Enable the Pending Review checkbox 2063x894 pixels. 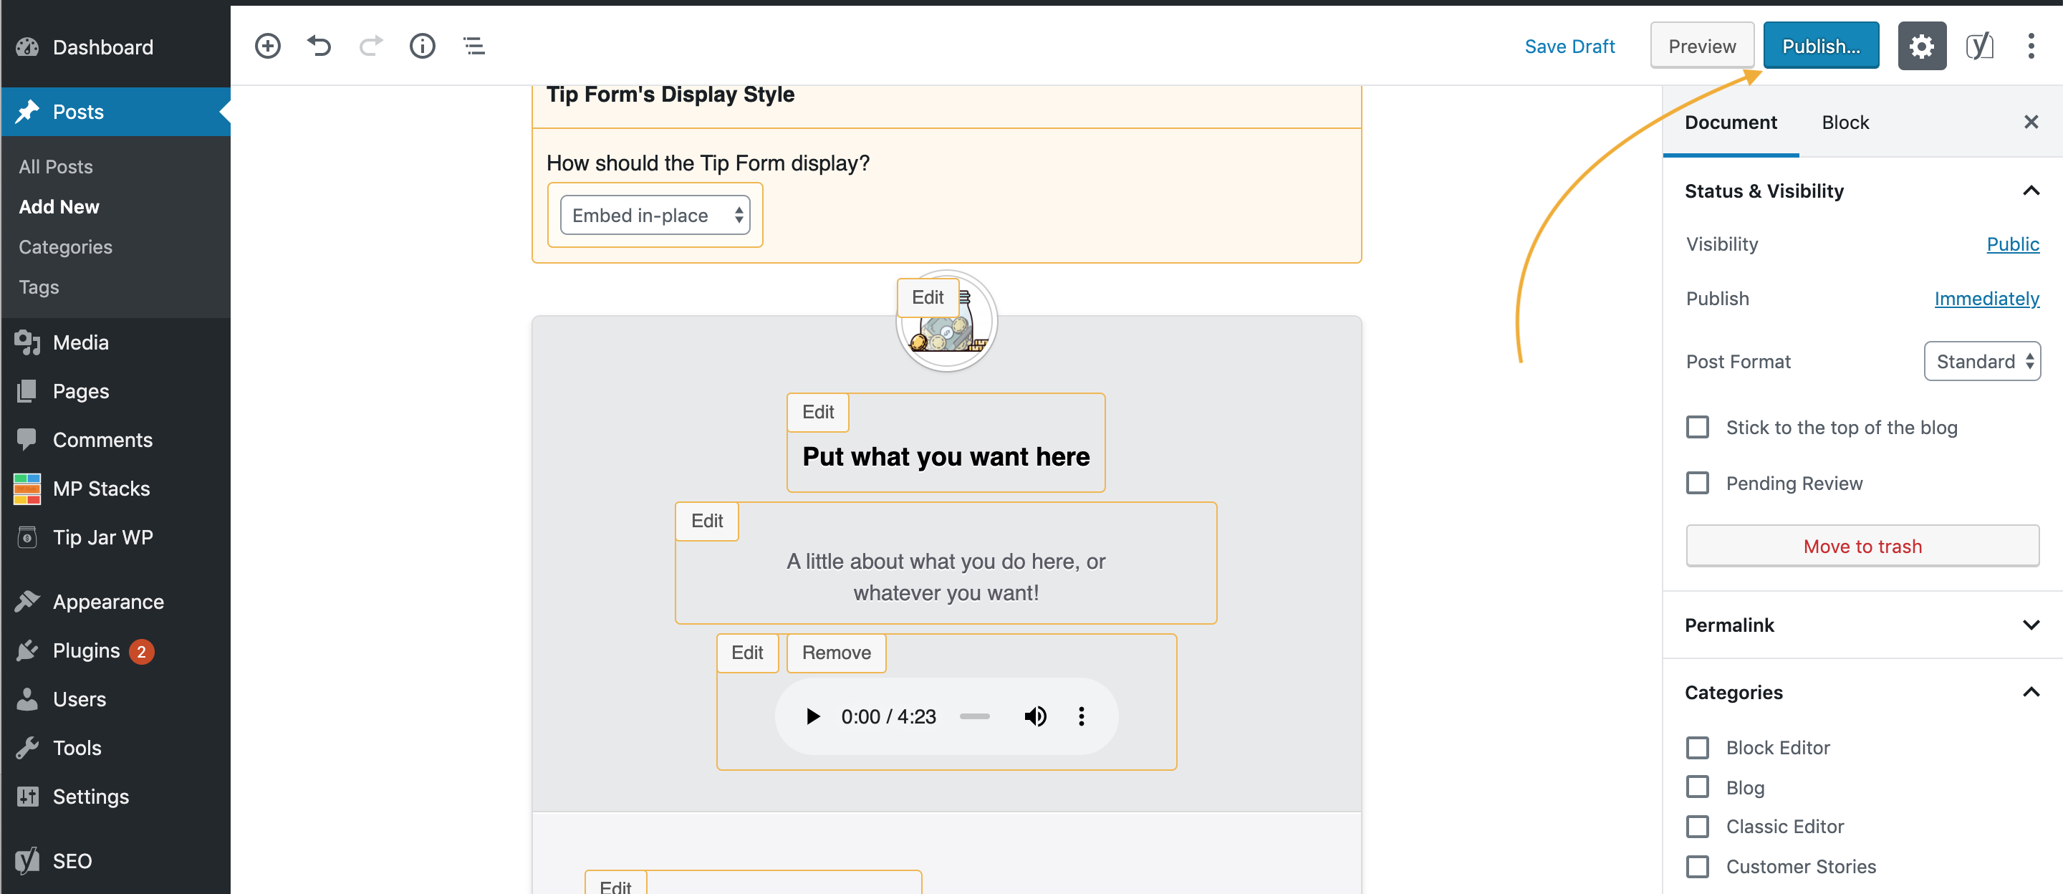tap(1697, 483)
